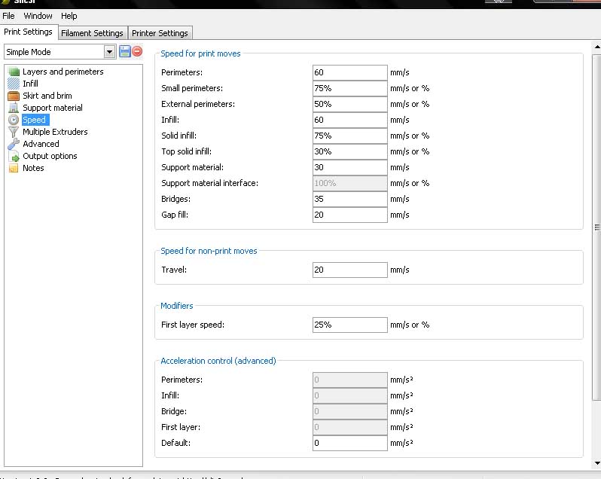
Task: Select Multiple Extruders tree entry
Action: click(x=55, y=132)
